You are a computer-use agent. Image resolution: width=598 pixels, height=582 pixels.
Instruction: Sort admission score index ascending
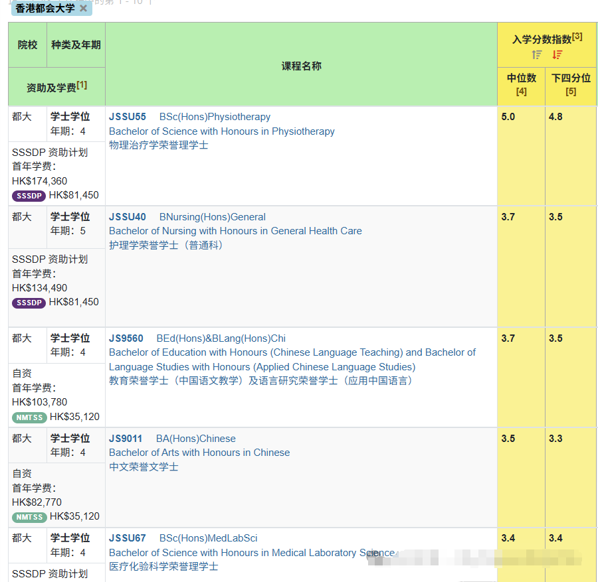[537, 55]
